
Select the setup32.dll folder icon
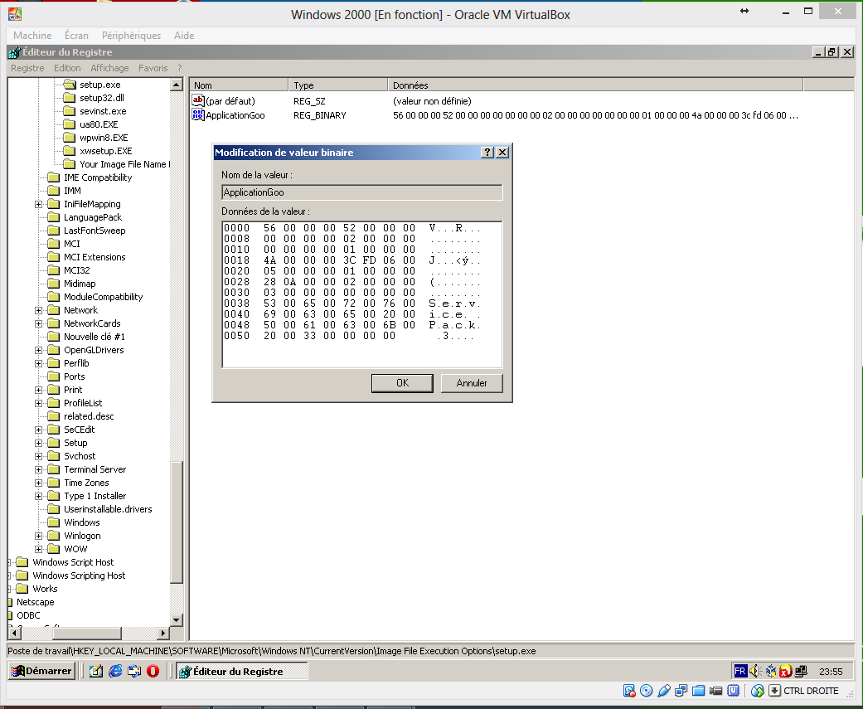(x=70, y=97)
